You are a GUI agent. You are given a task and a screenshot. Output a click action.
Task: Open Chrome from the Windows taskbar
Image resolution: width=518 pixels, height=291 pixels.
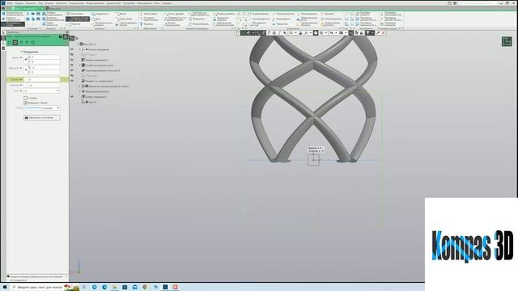(145, 287)
